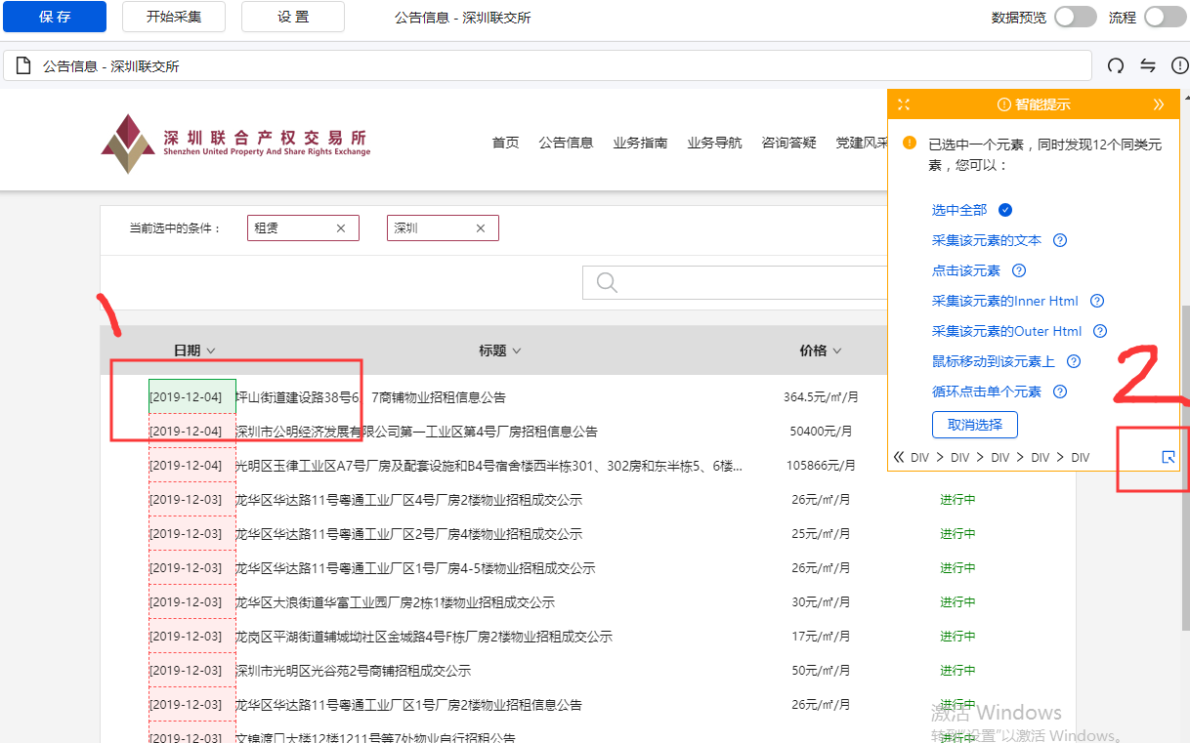1190x743 pixels.
Task: Click 进行中 status in 50元/㎡/月 row
Action: click(957, 671)
